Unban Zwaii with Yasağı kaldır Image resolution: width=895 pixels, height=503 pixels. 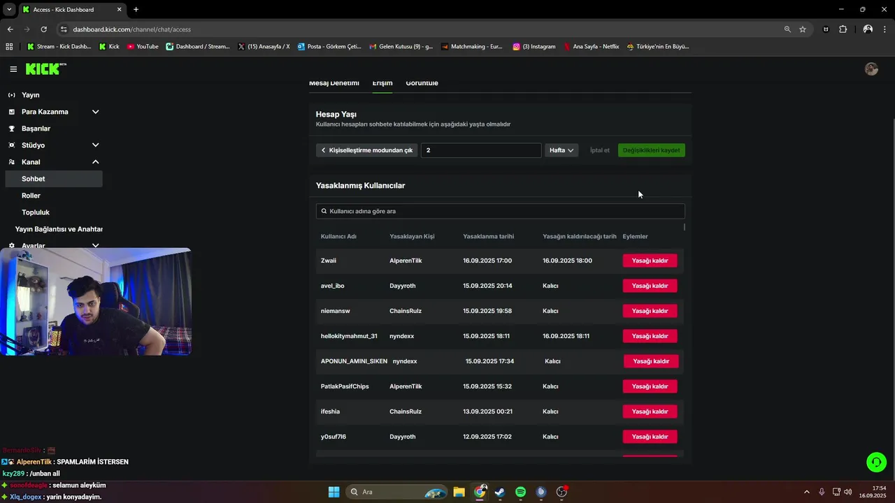650,261
